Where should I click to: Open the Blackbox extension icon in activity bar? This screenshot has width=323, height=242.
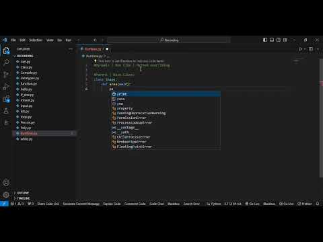6,122
